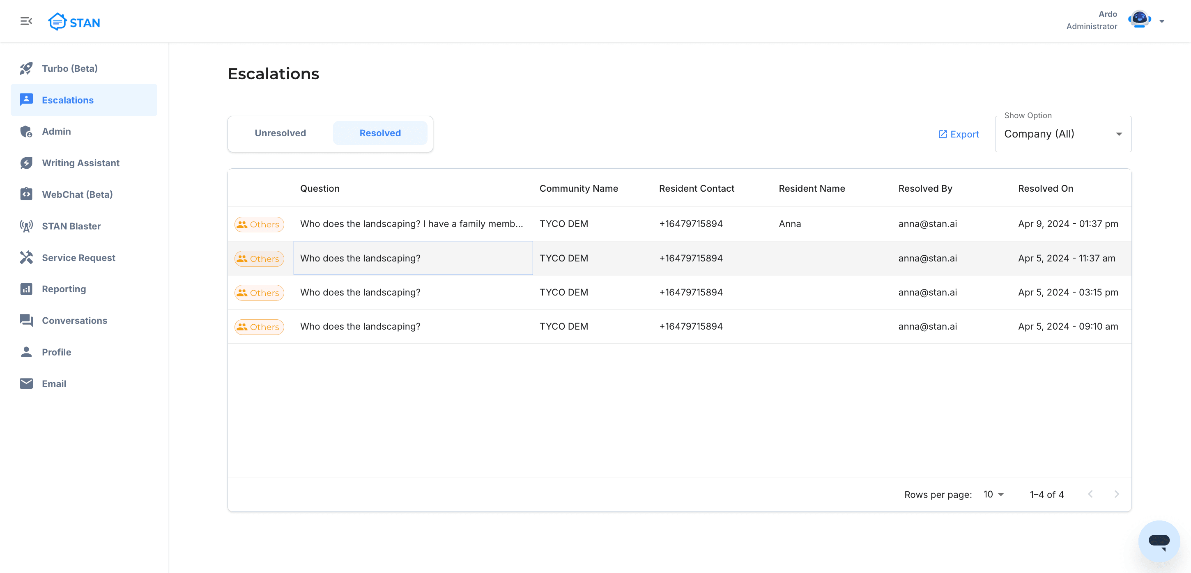Viewport: 1191px width, 573px height.
Task: Click the STAN logo
Action: click(74, 22)
